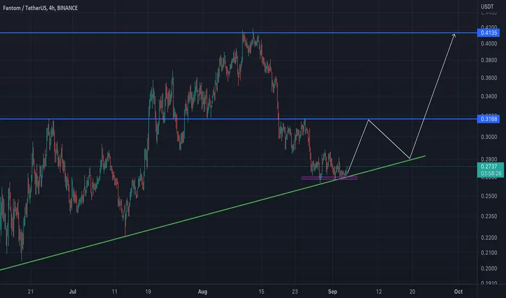This screenshot has height=298, width=506.
Task: Click the Oct date axis label
Action: point(458,291)
